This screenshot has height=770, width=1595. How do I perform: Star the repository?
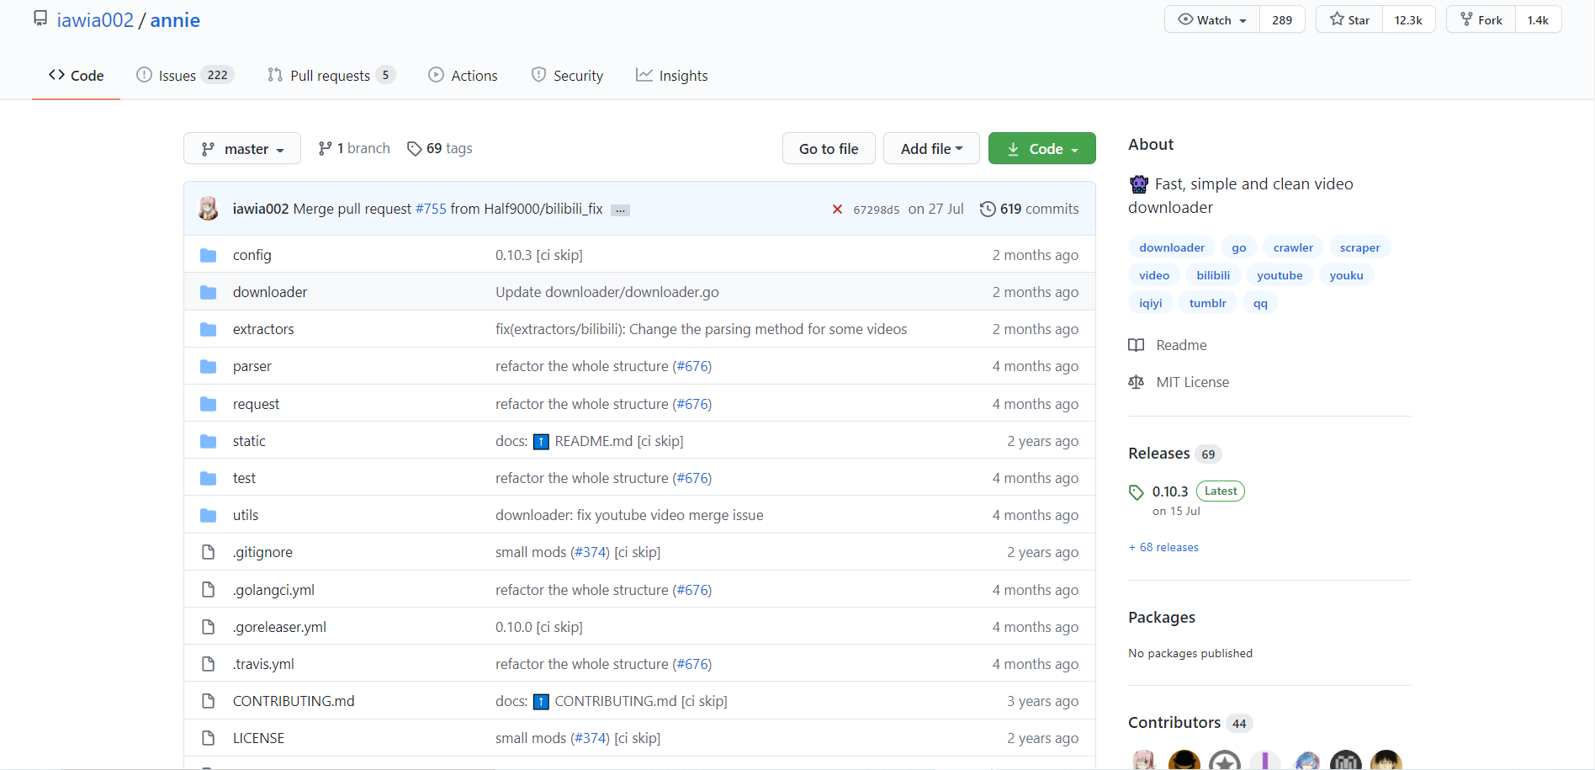1349,20
